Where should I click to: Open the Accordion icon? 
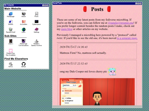tap(23, 22)
